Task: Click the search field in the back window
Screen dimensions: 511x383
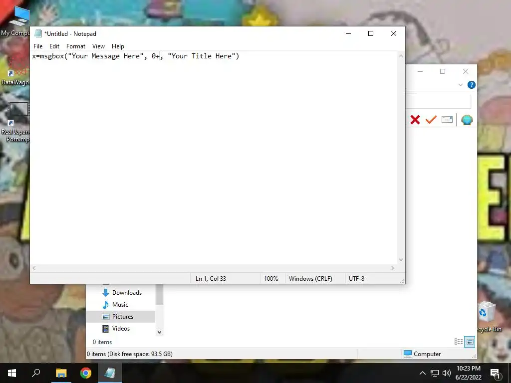Action: point(438,101)
